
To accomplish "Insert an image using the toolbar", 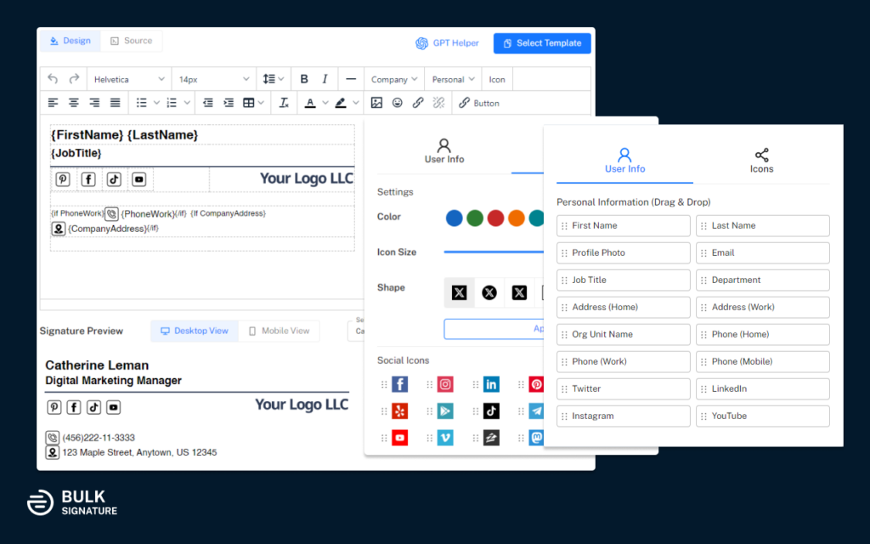I will 376,103.
